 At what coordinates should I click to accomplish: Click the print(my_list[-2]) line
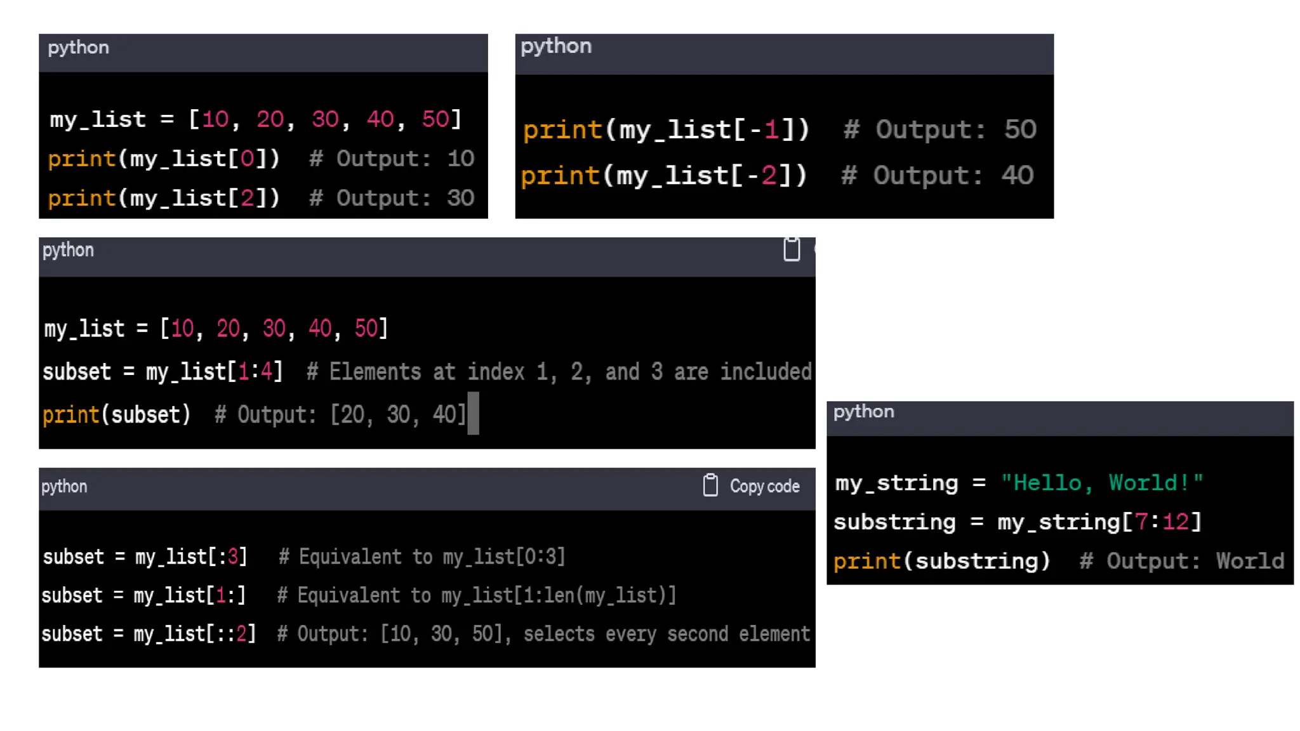pos(663,176)
